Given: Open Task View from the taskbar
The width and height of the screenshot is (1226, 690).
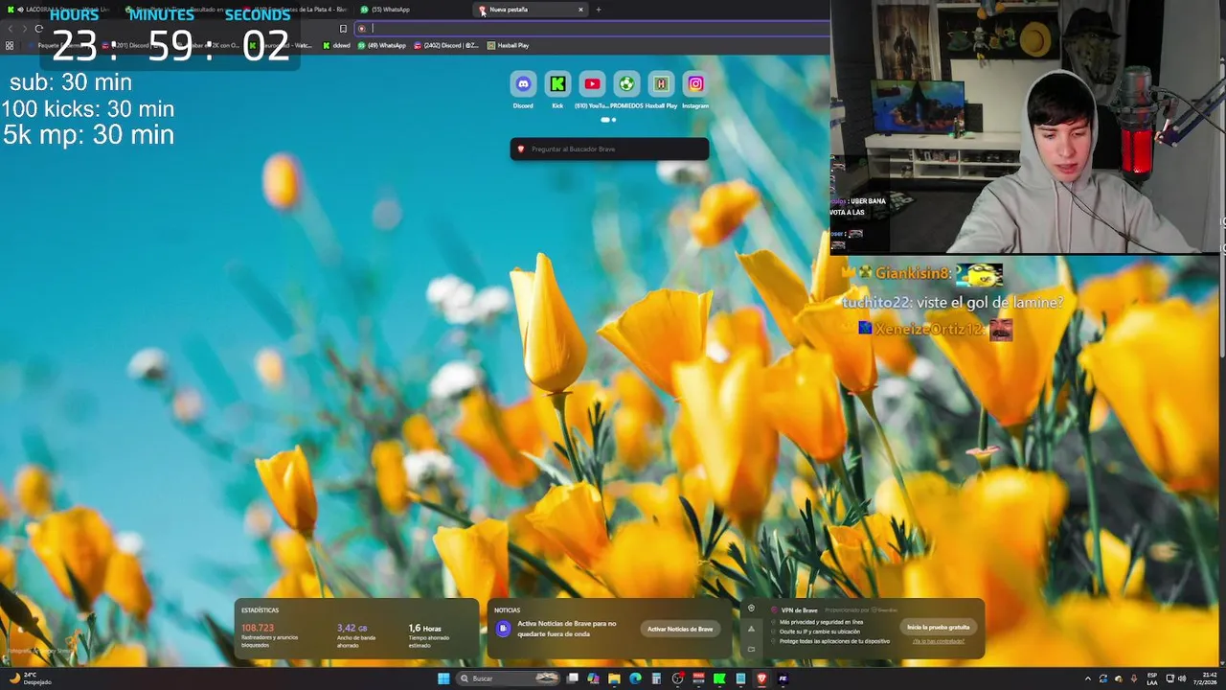Looking at the screenshot, I should click(573, 678).
